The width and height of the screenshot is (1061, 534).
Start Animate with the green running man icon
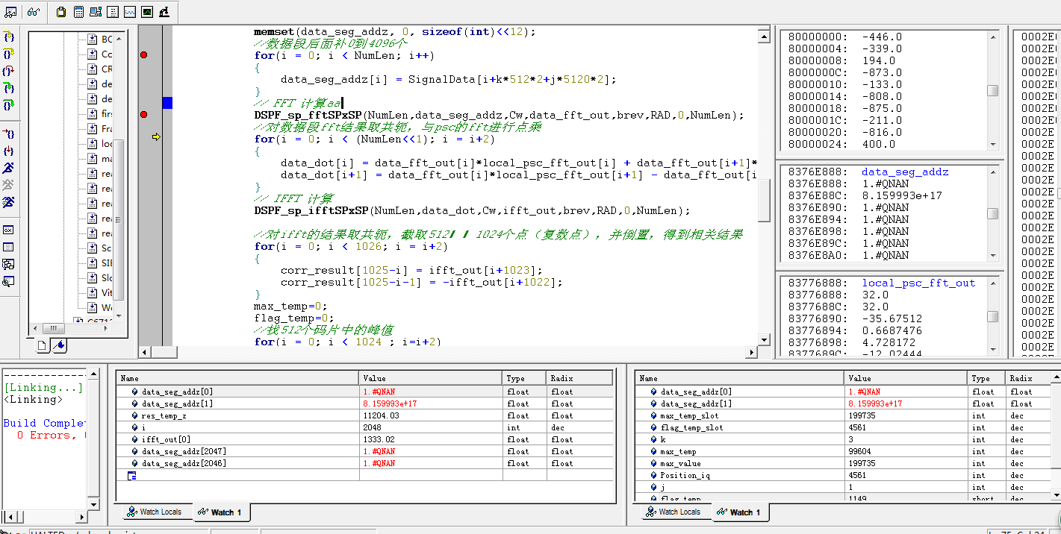(x=9, y=201)
